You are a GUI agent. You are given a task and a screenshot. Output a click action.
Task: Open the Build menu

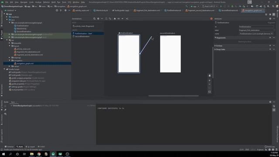coord(53,2)
